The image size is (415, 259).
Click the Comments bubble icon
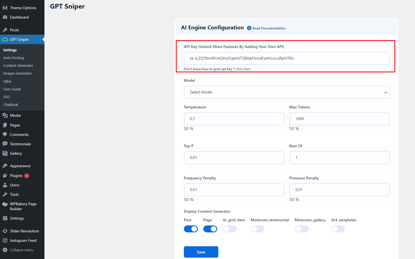pos(5,134)
